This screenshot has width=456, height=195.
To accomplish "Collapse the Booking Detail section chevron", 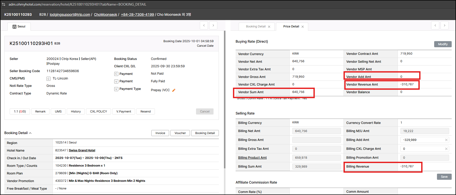I will pos(30,133).
